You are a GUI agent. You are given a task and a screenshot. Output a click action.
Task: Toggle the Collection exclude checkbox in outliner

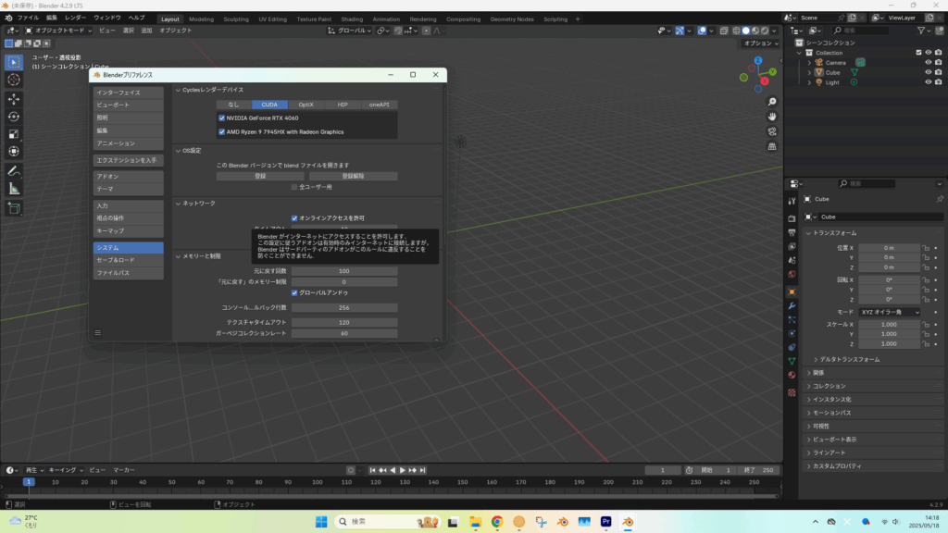919,53
